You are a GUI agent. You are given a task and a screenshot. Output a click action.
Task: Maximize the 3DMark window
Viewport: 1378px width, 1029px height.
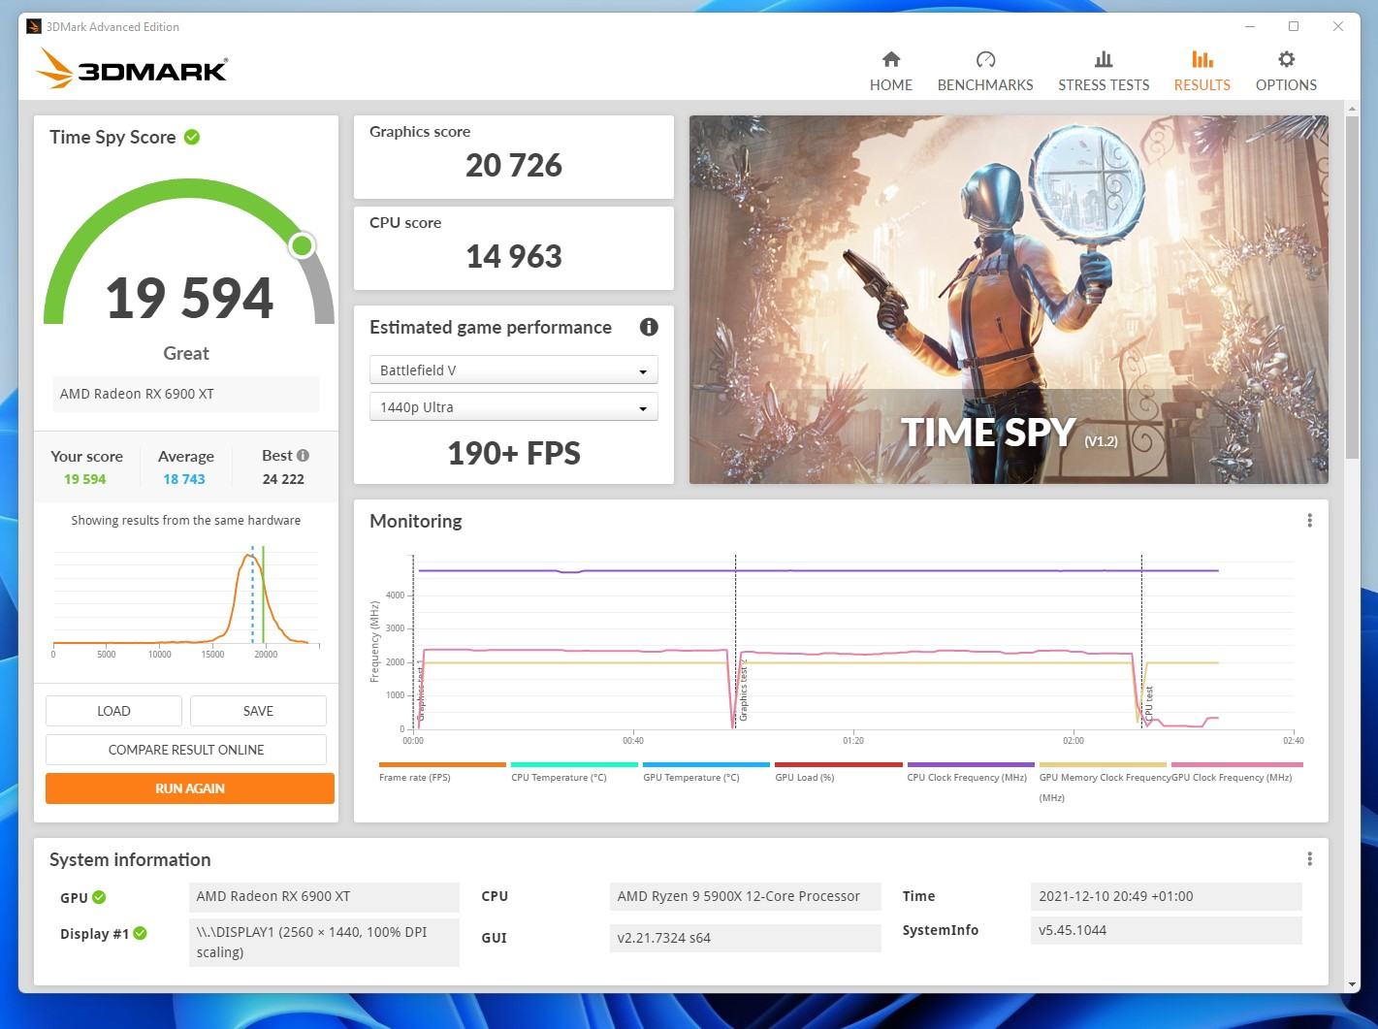1294,26
